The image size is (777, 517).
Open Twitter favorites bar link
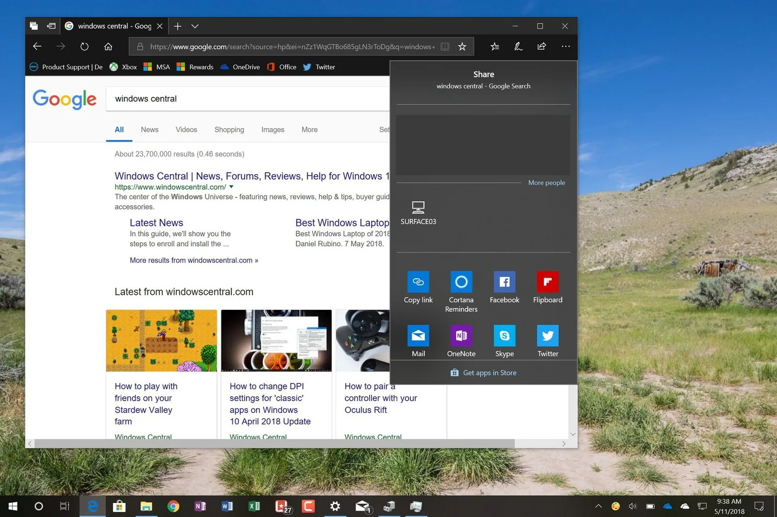[319, 67]
